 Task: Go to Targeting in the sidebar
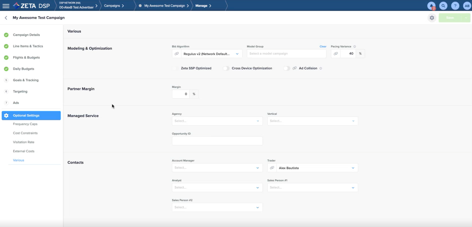(x=20, y=91)
